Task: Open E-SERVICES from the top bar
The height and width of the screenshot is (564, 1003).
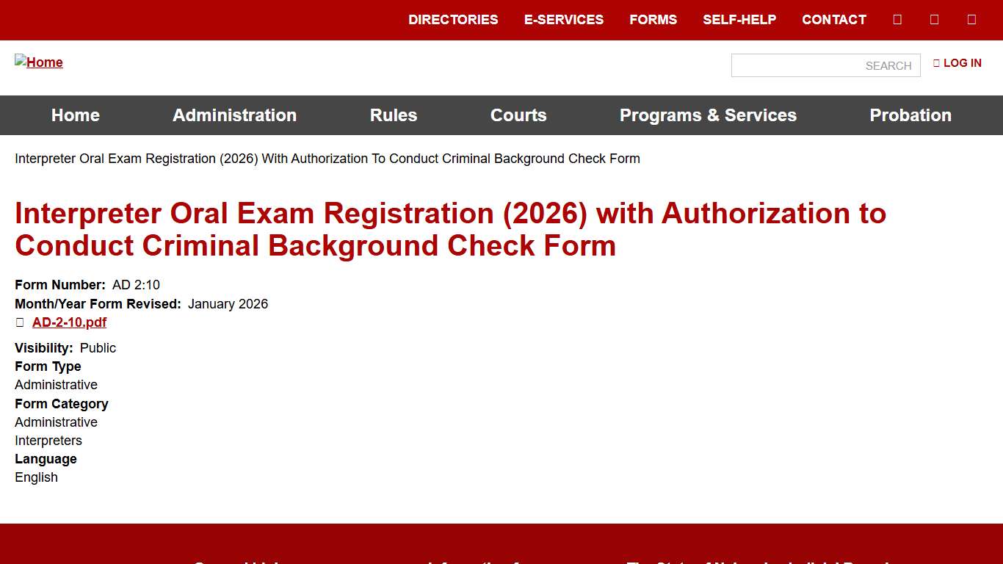Action: 564,20
